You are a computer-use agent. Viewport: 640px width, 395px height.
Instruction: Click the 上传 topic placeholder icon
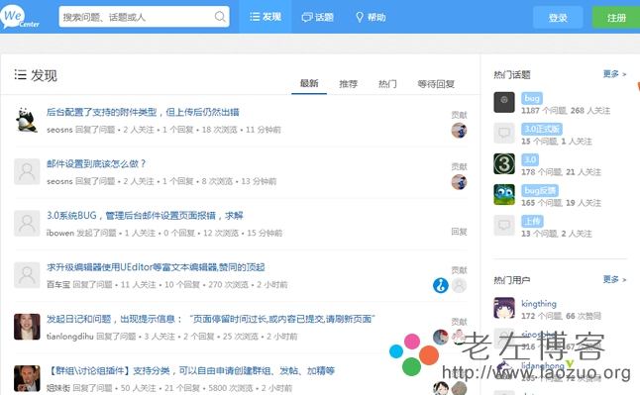click(x=504, y=226)
